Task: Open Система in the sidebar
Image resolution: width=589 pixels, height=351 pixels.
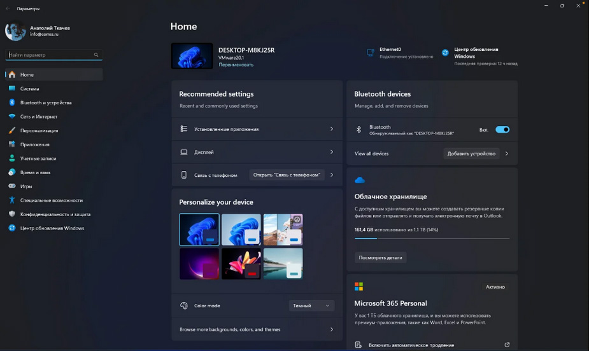Action: [54, 88]
